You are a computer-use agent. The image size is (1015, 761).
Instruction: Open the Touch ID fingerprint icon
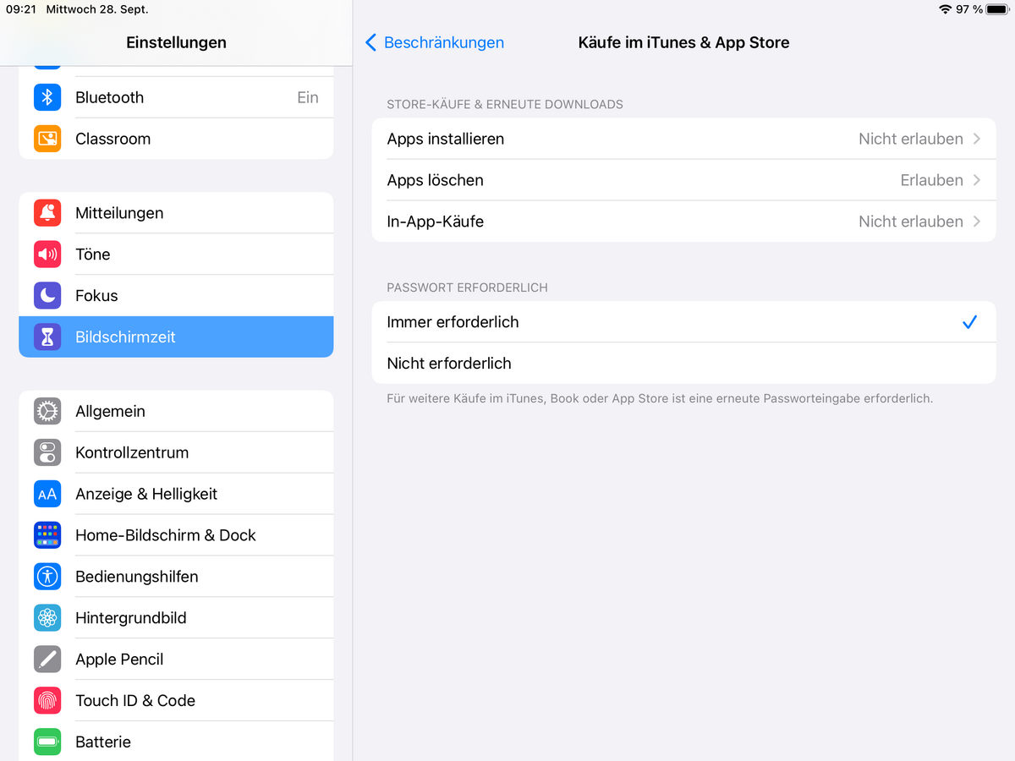tap(47, 701)
